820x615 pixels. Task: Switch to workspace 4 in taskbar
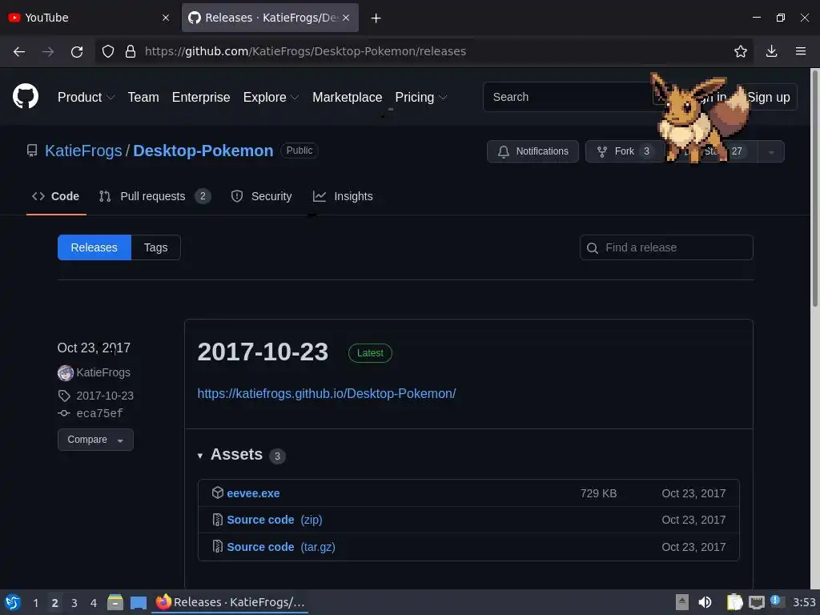(x=94, y=603)
